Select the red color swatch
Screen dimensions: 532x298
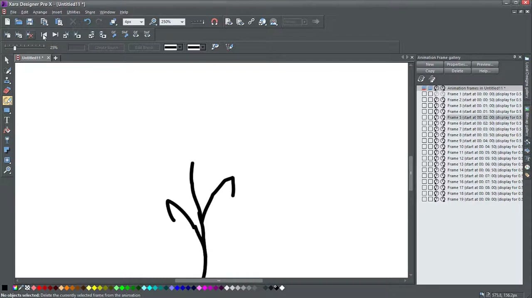pos(39,288)
